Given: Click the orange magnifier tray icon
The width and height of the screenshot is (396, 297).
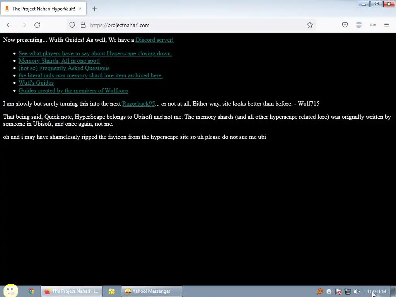Looking at the screenshot, I should point(320,292).
